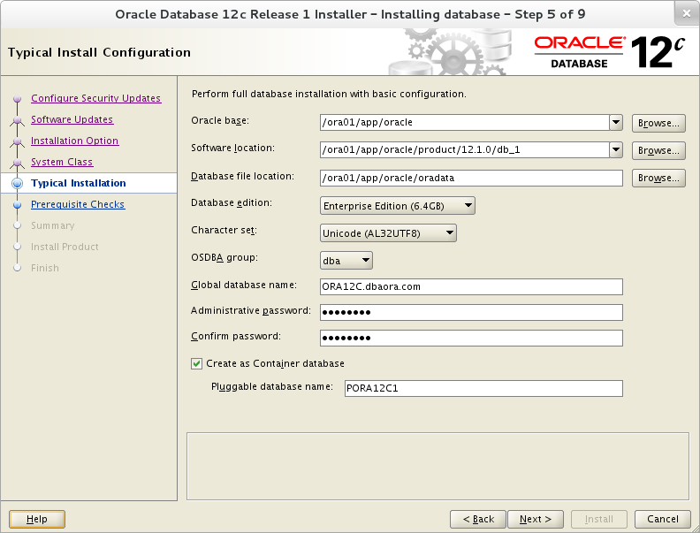Expand the Oracle base dropdown arrow
The height and width of the screenshot is (533, 700).
616,122
